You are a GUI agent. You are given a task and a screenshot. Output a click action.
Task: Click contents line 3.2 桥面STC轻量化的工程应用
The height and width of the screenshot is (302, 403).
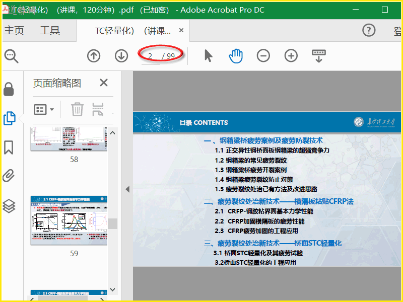[255, 262]
